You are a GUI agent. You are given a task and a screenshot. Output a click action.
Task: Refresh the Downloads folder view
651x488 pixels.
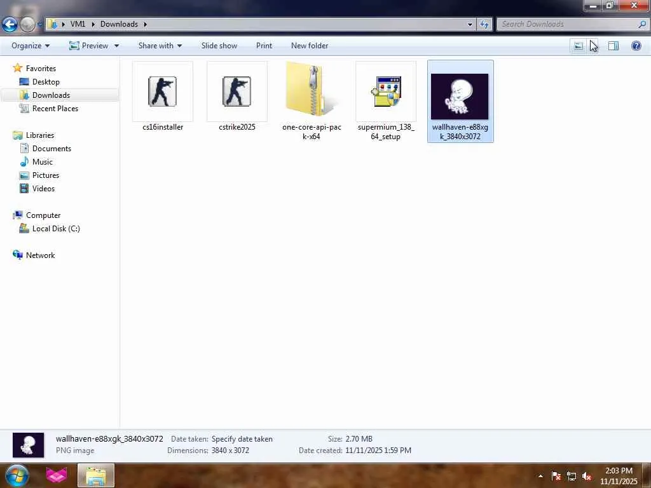(484, 24)
